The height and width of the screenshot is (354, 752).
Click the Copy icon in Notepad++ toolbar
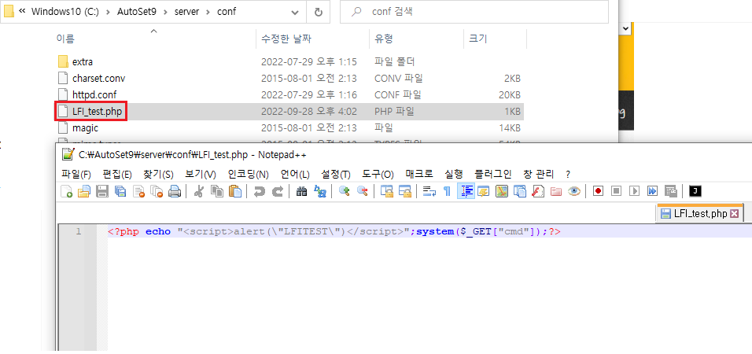(217, 191)
